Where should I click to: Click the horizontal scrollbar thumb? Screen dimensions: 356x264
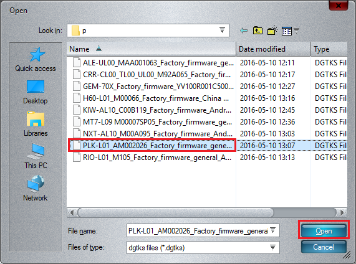point(176,212)
